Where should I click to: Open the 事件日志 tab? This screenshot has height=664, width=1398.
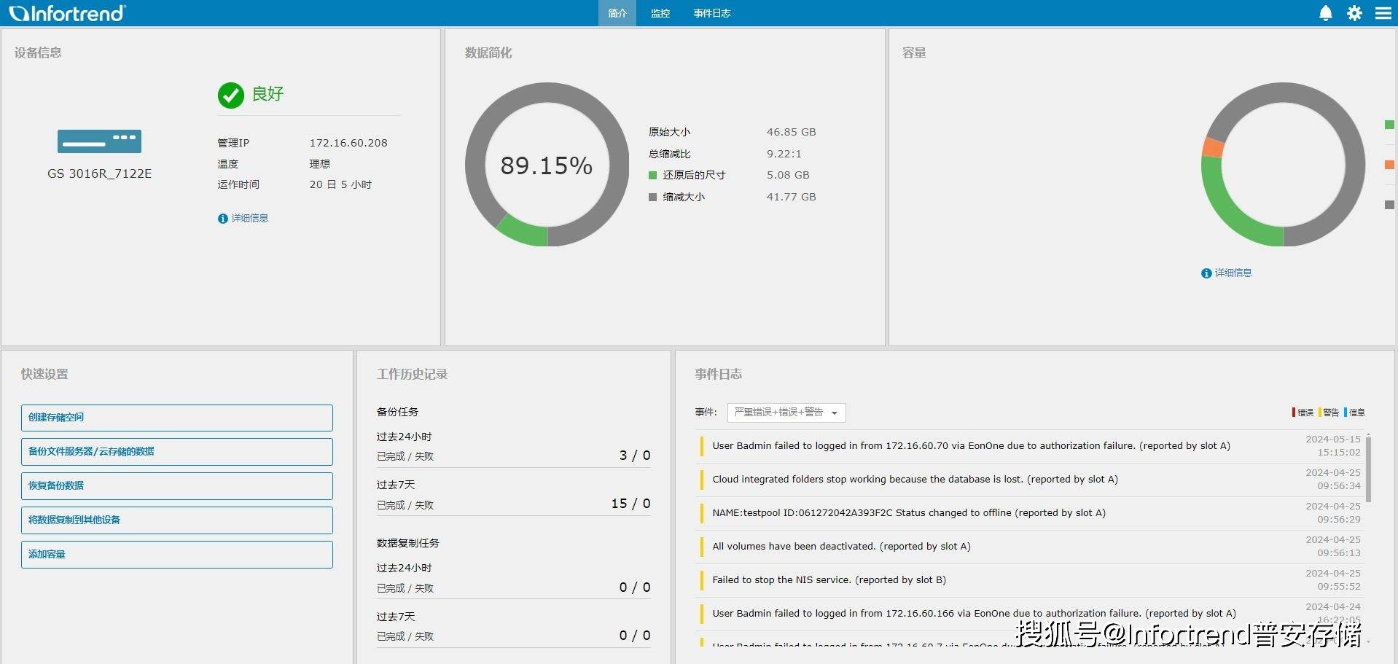click(712, 13)
